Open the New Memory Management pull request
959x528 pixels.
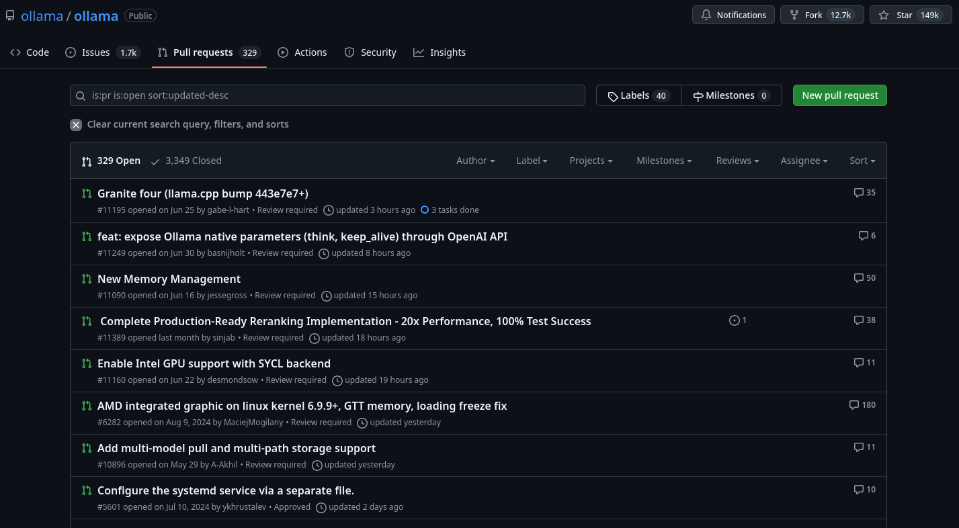169,279
